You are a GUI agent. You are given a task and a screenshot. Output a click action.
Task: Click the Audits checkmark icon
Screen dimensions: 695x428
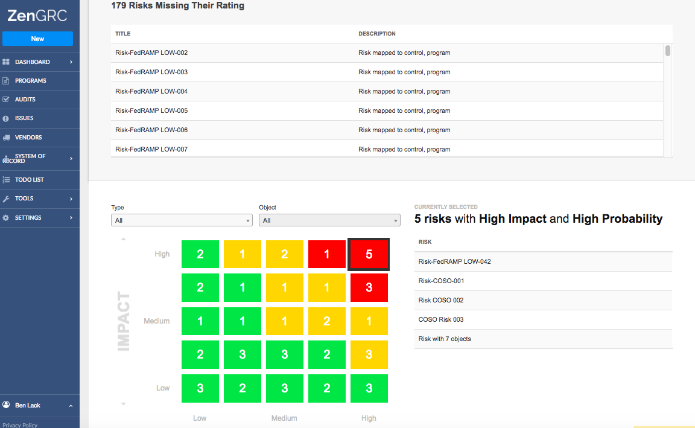point(6,100)
